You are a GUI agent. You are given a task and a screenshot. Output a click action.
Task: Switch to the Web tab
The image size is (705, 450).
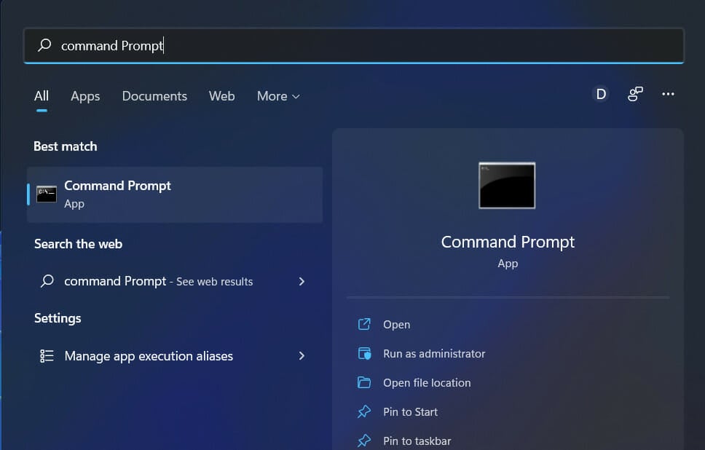point(221,96)
